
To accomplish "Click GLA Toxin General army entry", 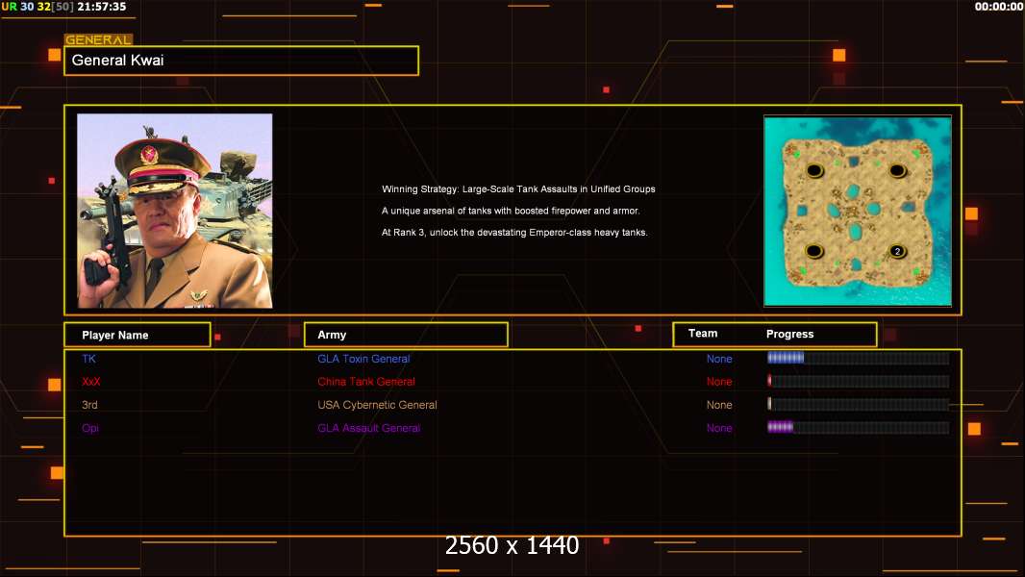I will [x=363, y=359].
